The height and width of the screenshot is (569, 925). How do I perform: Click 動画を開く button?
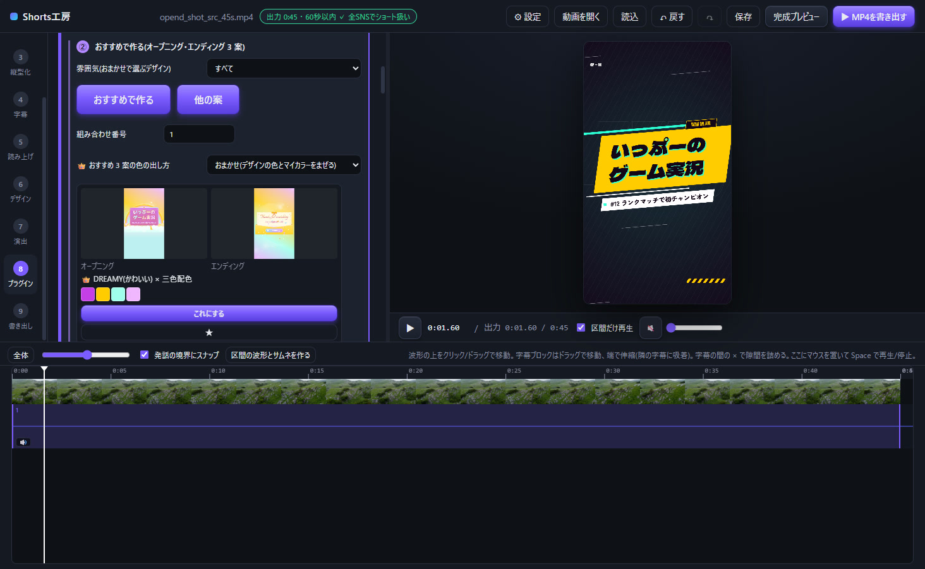tap(581, 17)
